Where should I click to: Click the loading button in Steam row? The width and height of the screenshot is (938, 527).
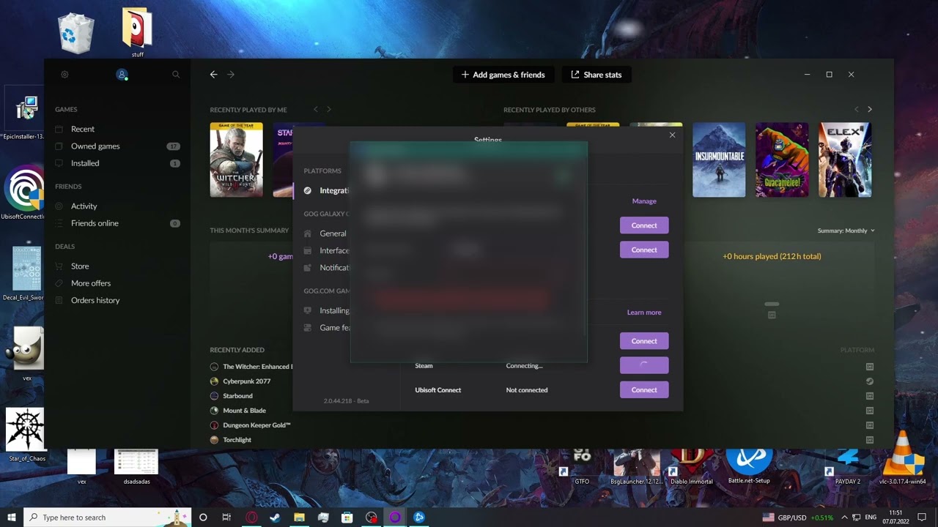[644, 365]
